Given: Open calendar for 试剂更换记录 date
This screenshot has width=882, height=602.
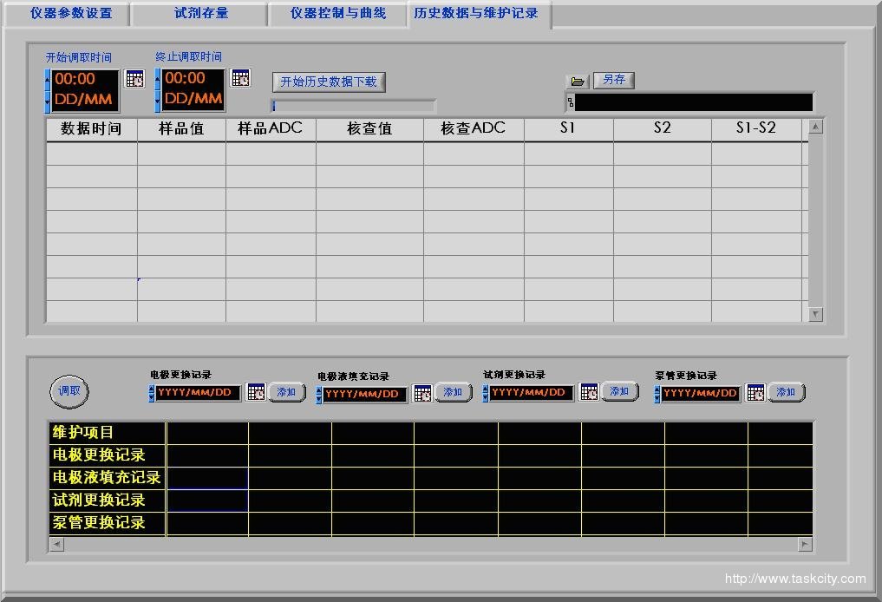Looking at the screenshot, I should point(589,392).
